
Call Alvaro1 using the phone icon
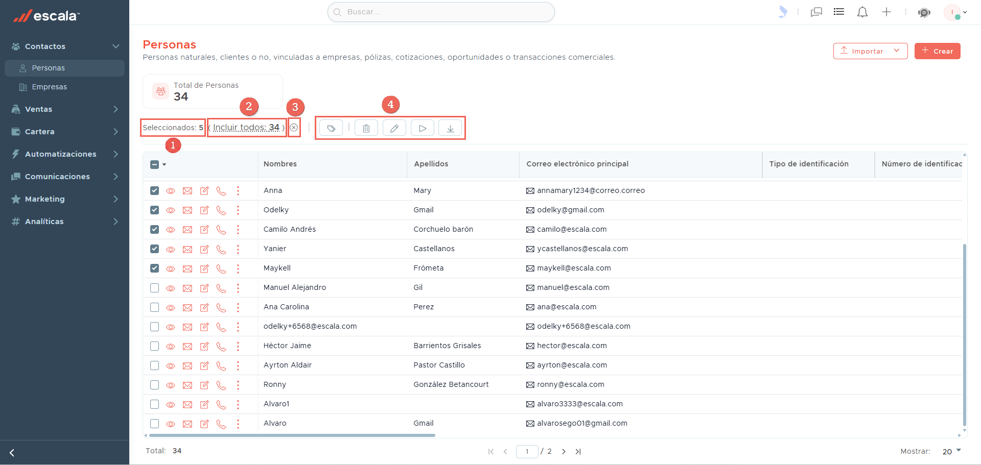221,404
